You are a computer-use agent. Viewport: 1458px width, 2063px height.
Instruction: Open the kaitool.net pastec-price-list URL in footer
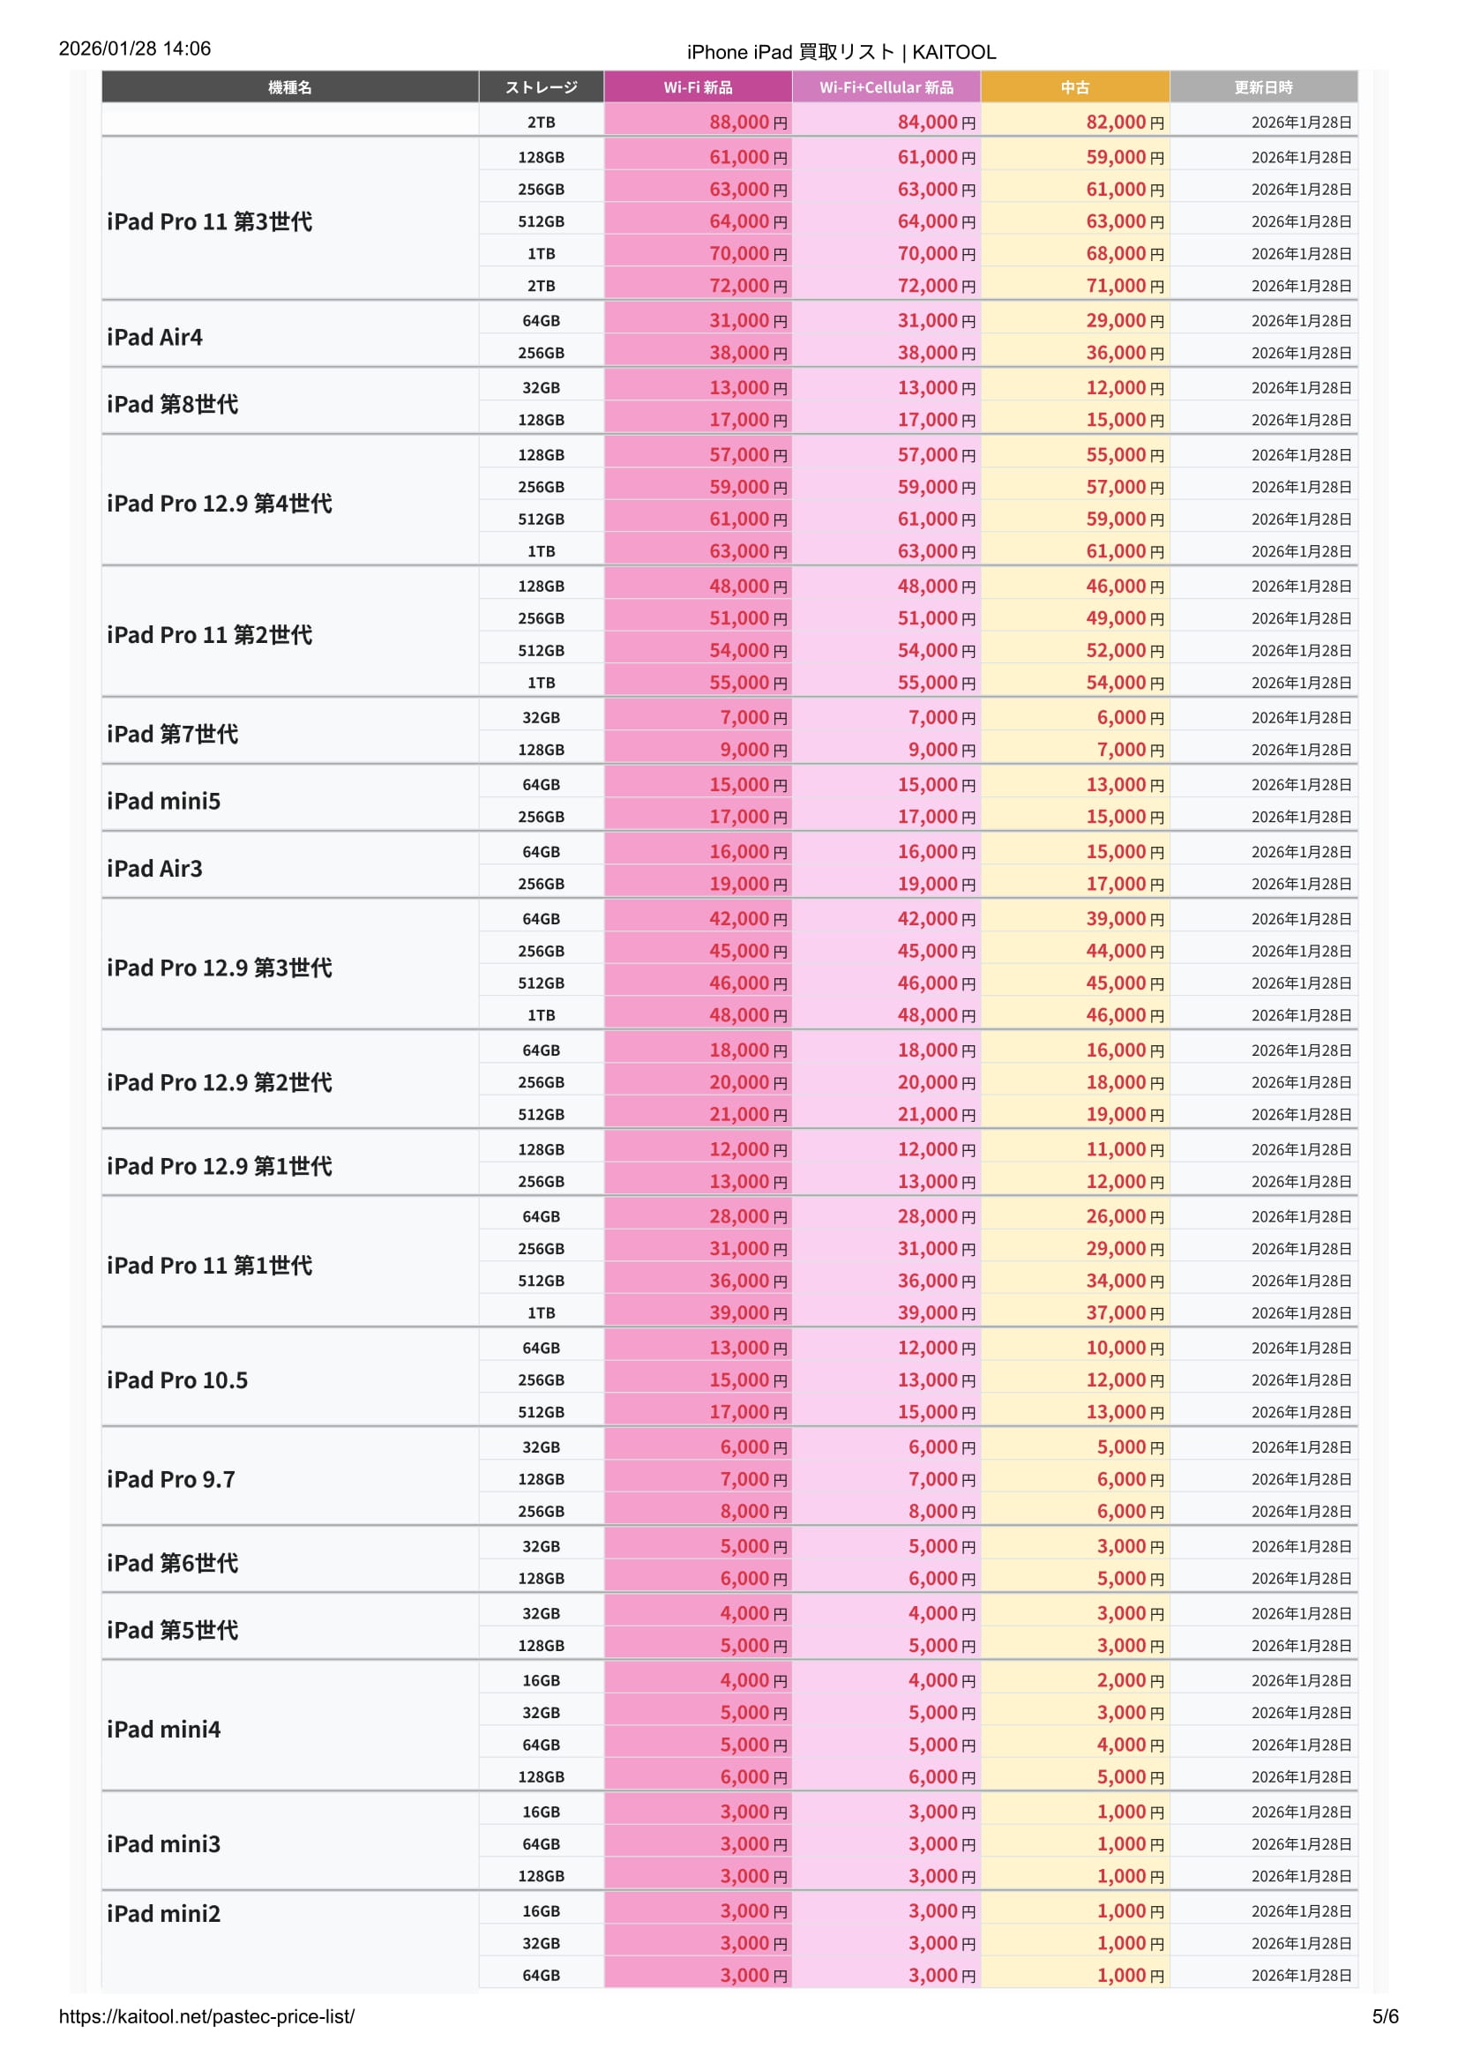[206, 2016]
